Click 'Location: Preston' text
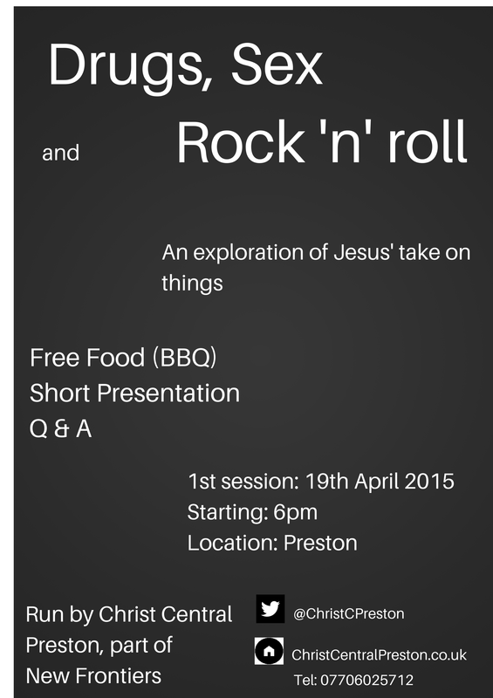This screenshot has height=698, width=493. click(x=272, y=543)
